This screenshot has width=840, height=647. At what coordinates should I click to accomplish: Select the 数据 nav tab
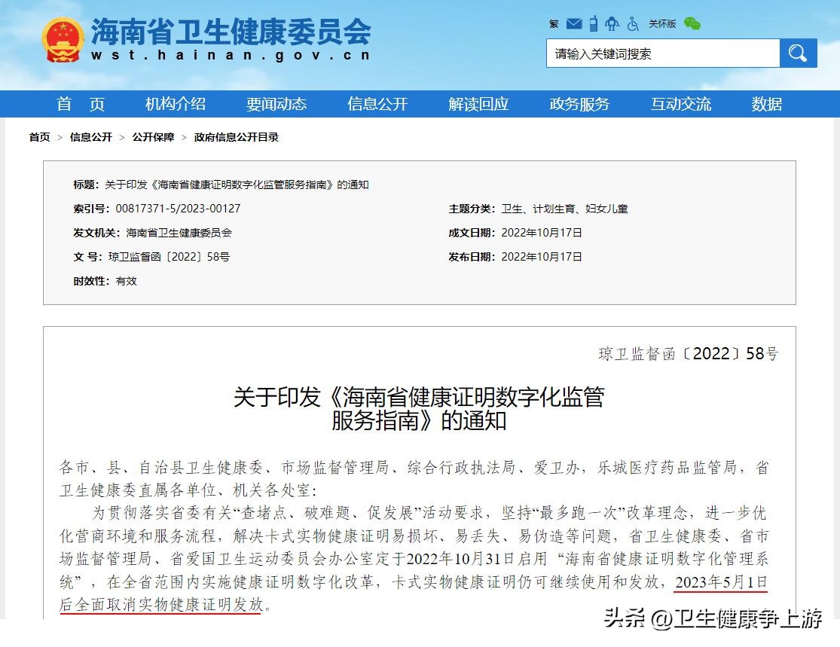767,104
